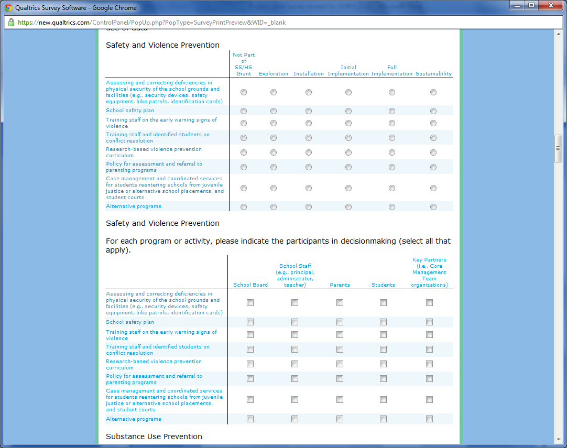Check School Staff for School safety plan

click(x=295, y=322)
